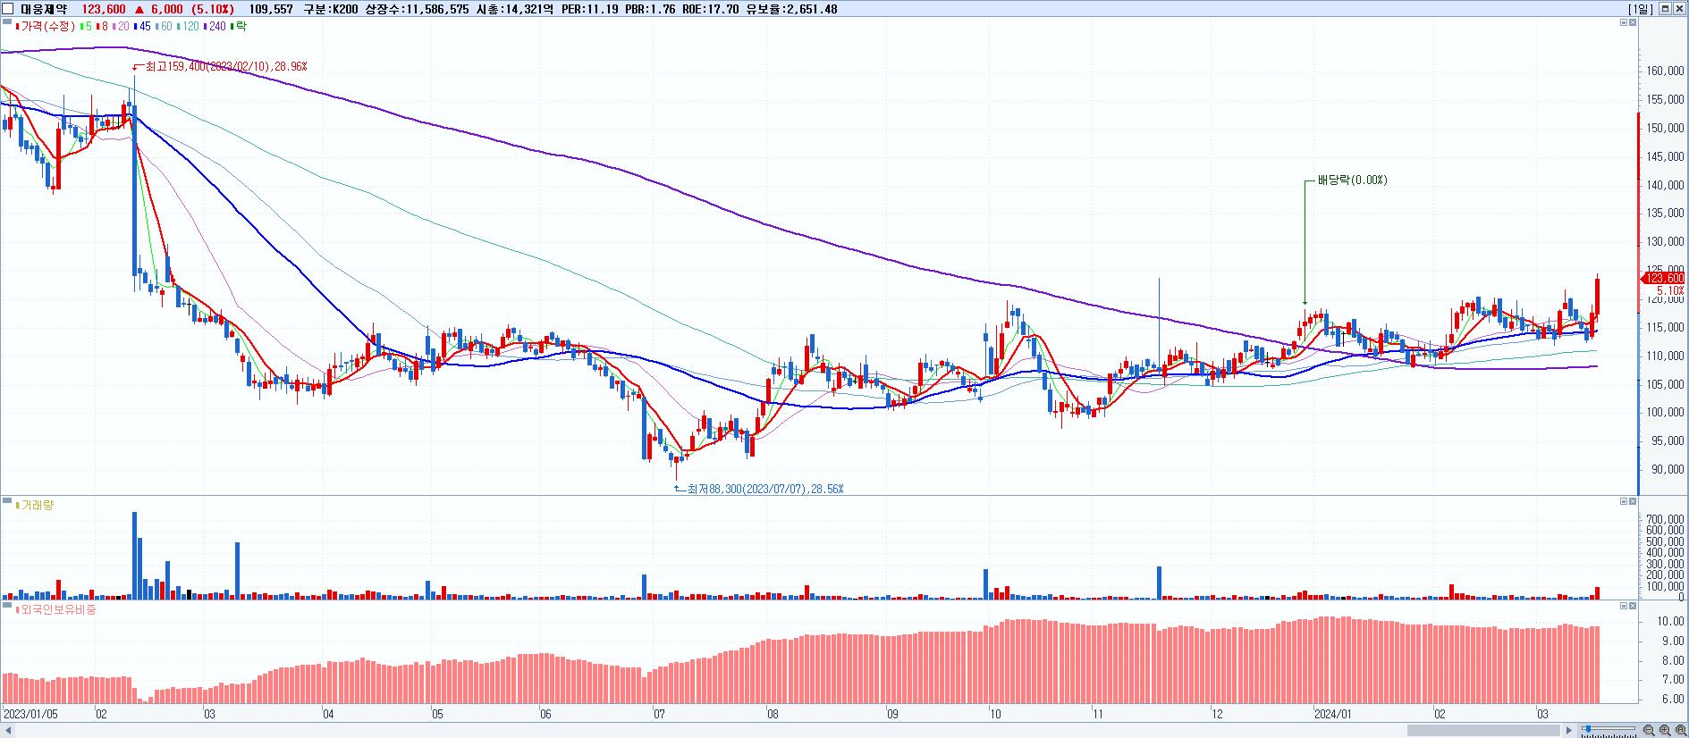Select the 45-day moving average legend

pyautogui.click(x=143, y=27)
